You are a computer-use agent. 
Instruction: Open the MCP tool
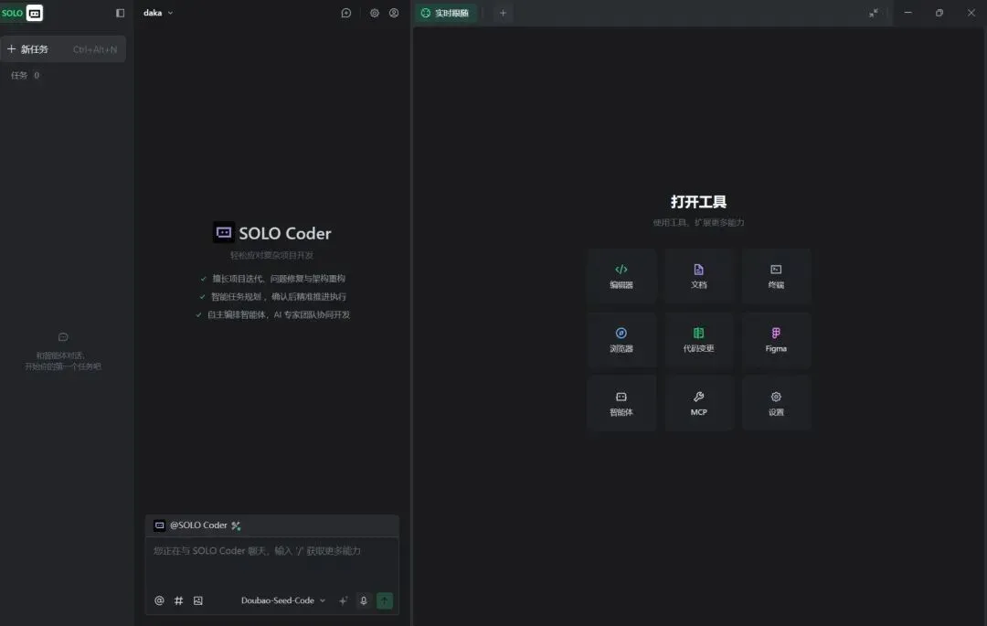click(x=699, y=403)
